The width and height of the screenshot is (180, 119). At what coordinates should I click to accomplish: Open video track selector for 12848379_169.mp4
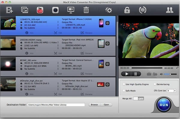(x=58, y=22)
